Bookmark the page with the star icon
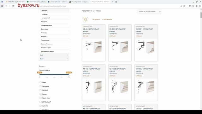Viewport: 202px width, 114px height. point(184,6)
